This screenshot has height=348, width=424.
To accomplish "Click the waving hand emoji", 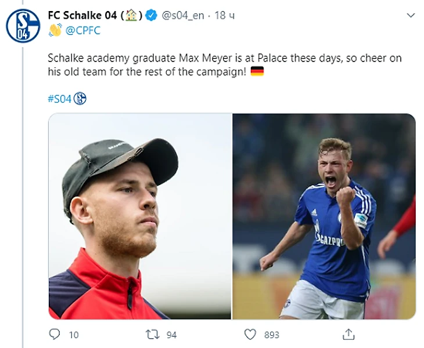I will click(55, 30).
